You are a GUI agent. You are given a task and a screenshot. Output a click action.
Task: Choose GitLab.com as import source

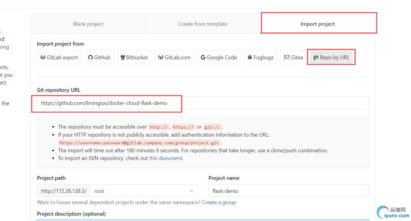174,57
